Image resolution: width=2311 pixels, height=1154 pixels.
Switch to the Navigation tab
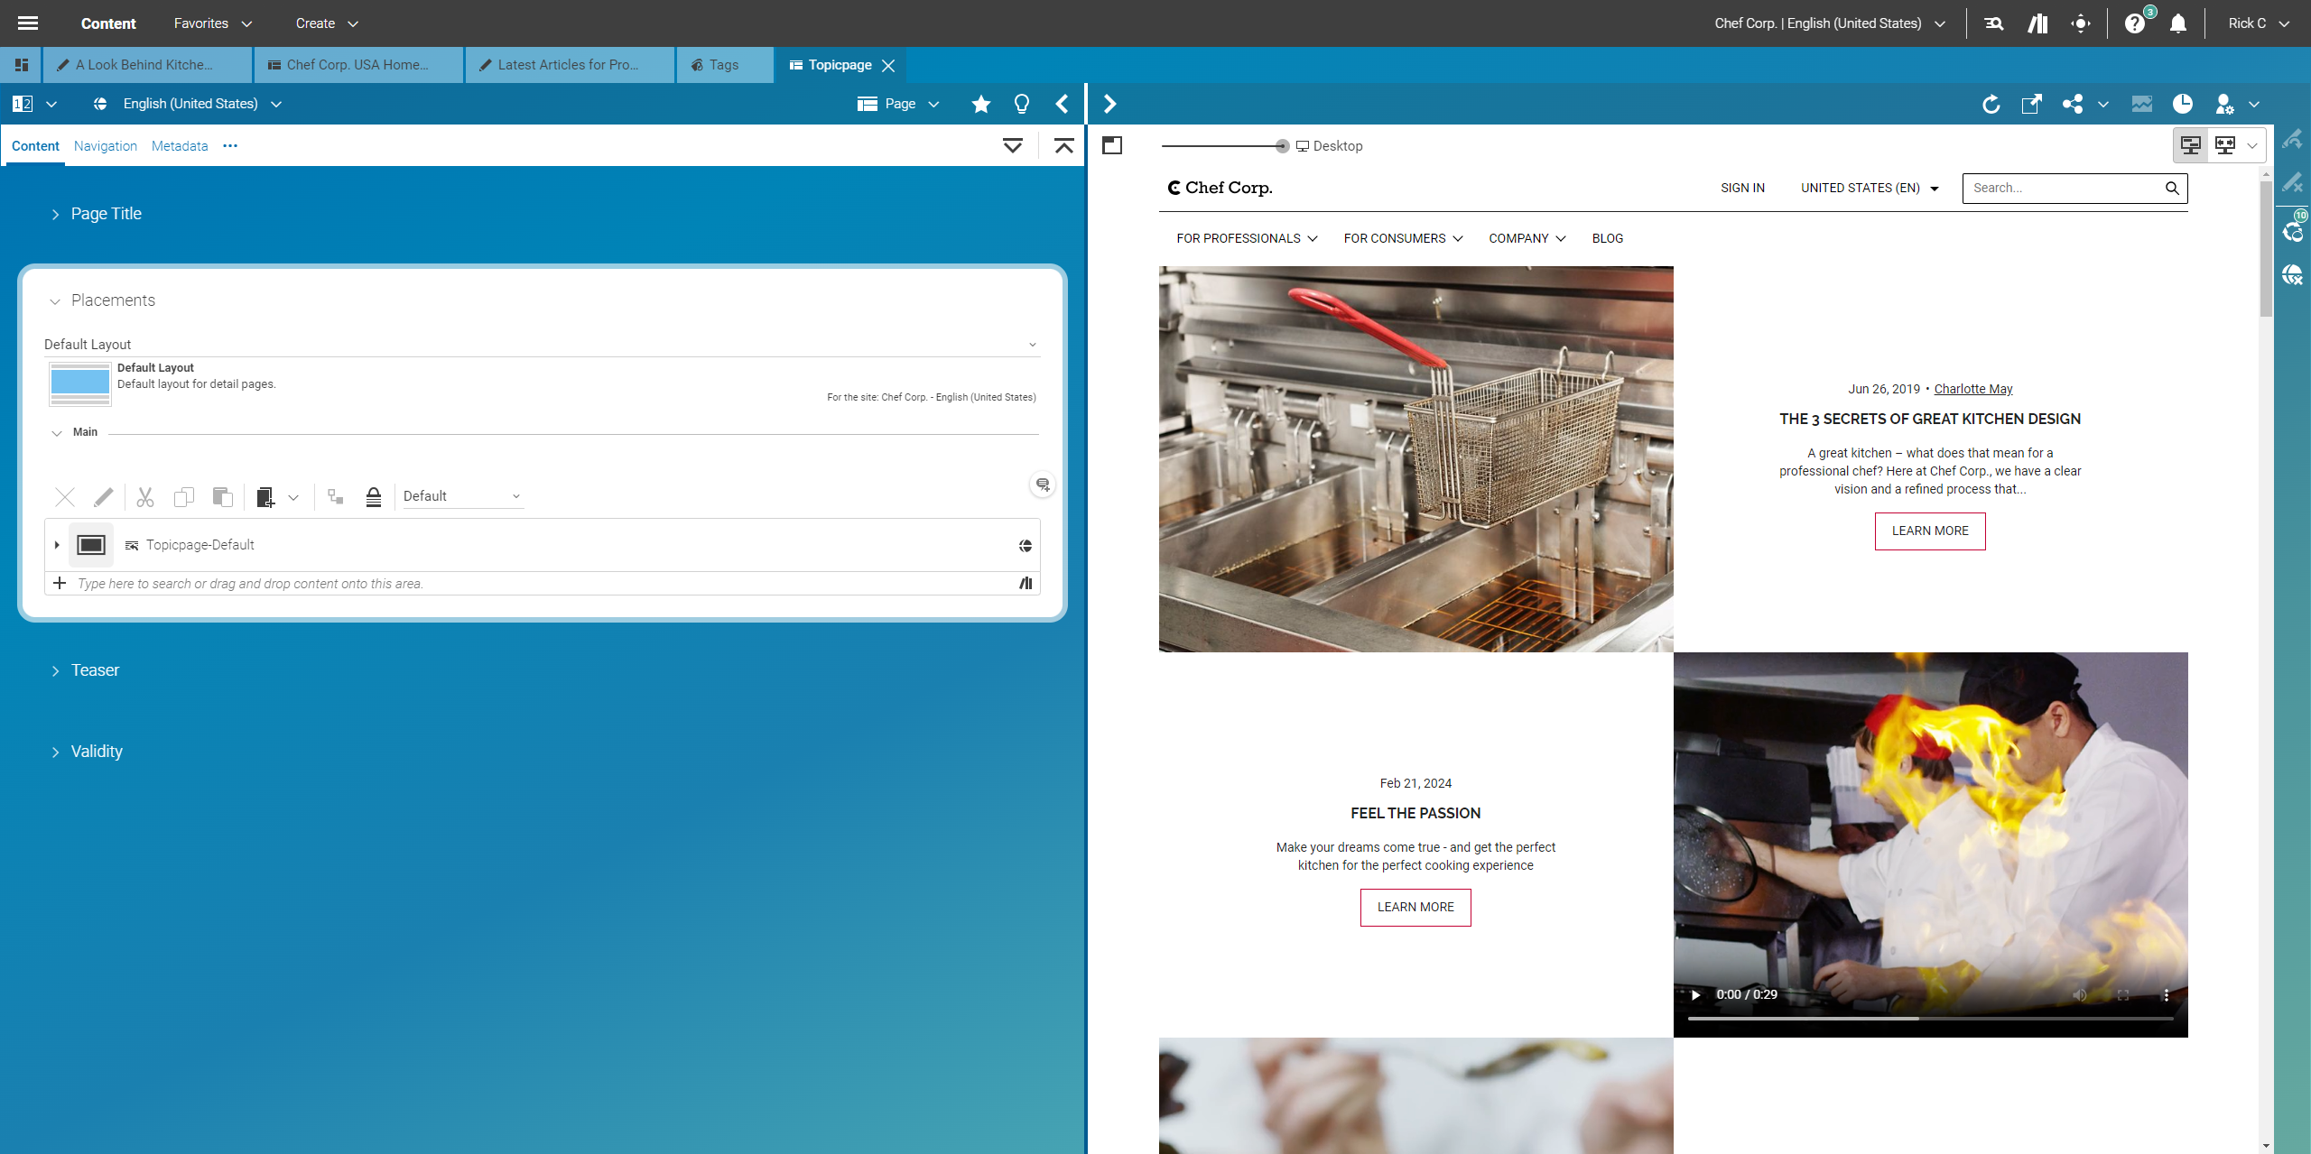tap(105, 145)
